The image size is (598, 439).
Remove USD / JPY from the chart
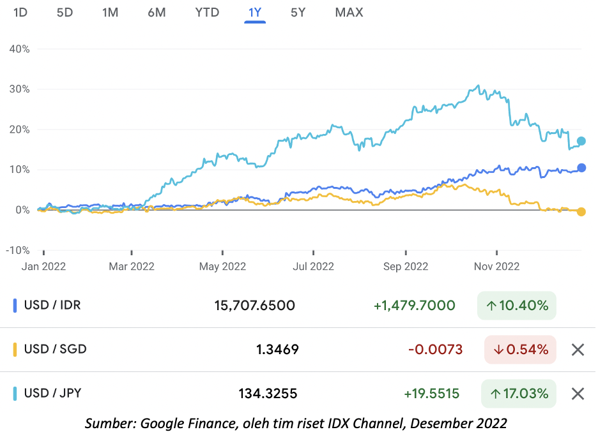coord(578,394)
